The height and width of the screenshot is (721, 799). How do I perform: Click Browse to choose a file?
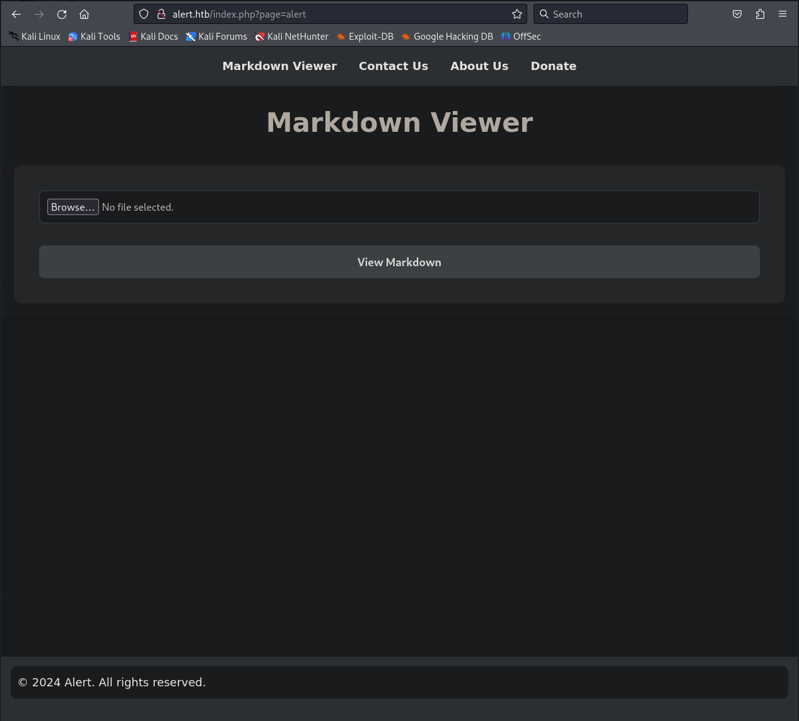pos(73,207)
